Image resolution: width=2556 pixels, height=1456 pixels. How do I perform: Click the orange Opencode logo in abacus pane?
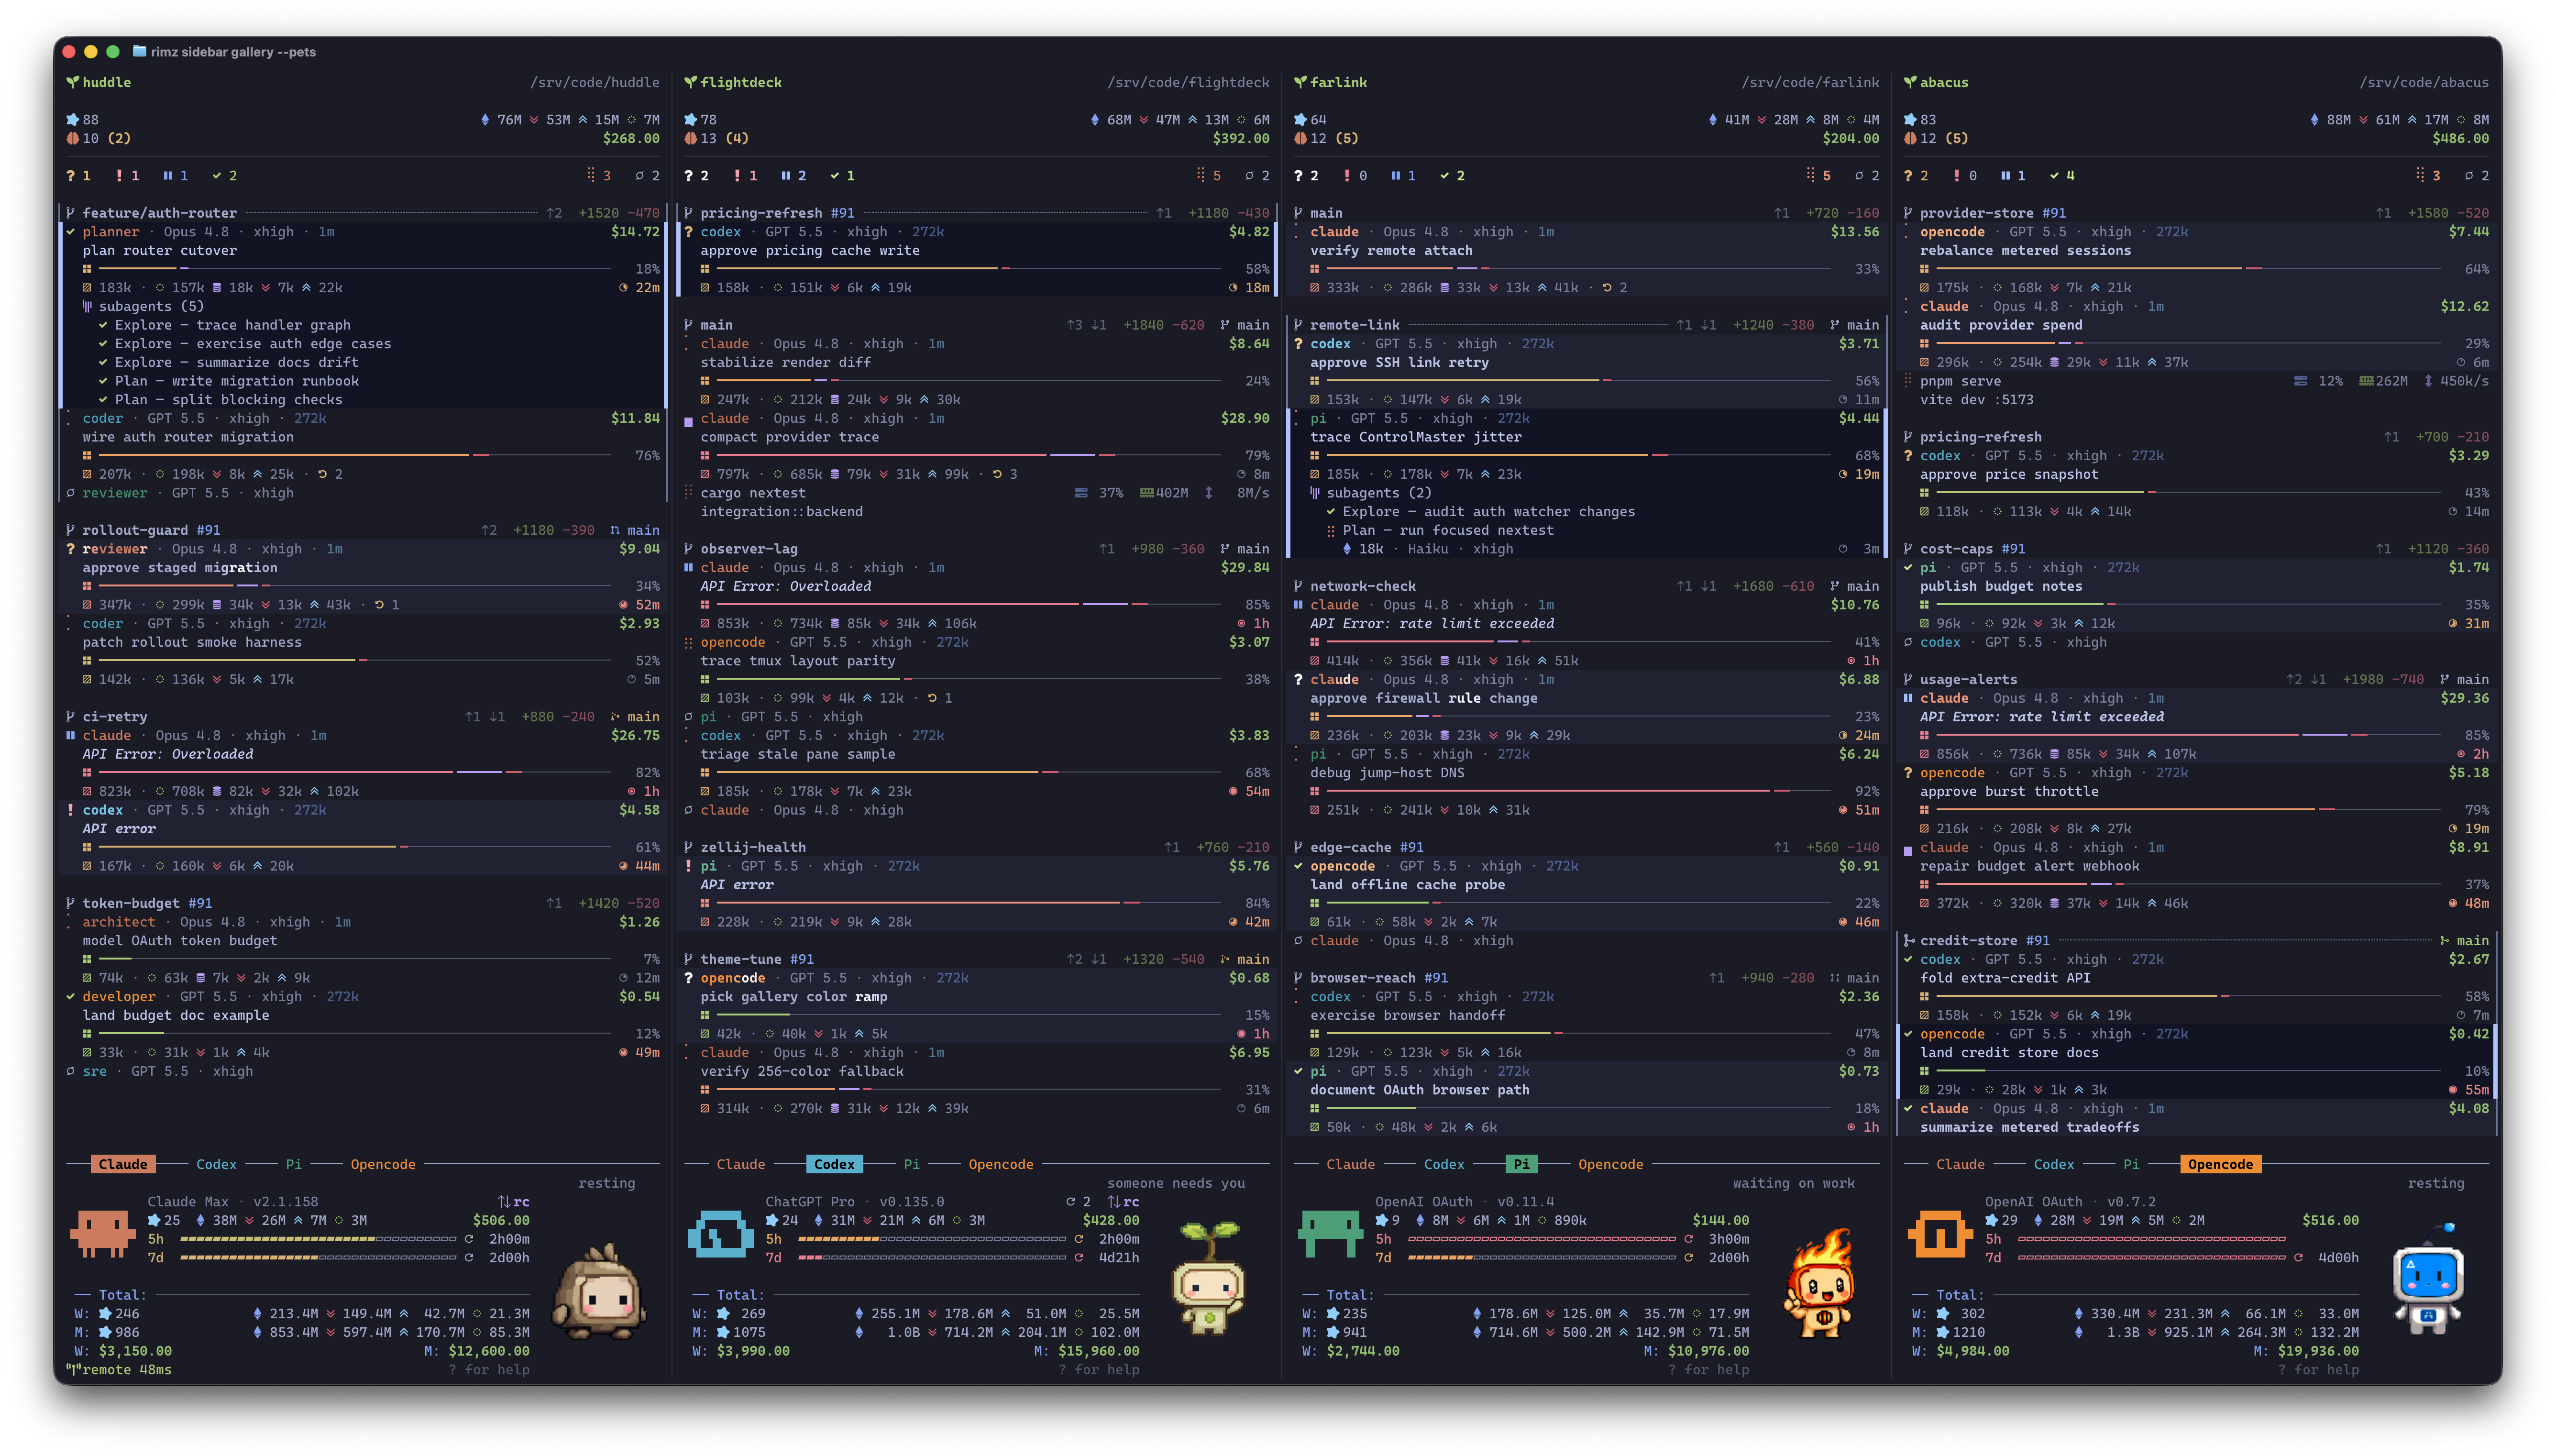tap(1939, 1234)
